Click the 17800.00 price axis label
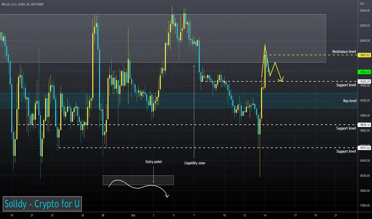372x219 pixels. coord(364,206)
